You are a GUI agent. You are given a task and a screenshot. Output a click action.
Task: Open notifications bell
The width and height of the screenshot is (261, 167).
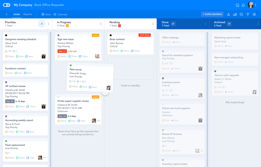(x=243, y=5)
